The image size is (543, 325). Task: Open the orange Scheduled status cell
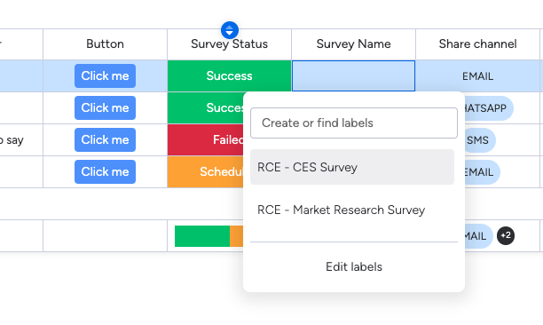[x=205, y=172]
